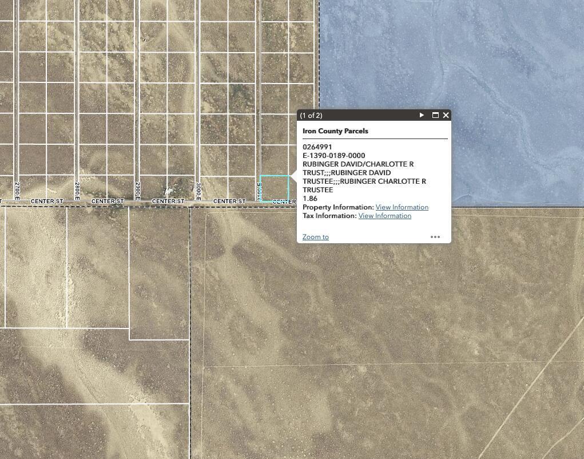
Task: Click the popup feature count '(1 of 2)'
Action: [x=311, y=116]
